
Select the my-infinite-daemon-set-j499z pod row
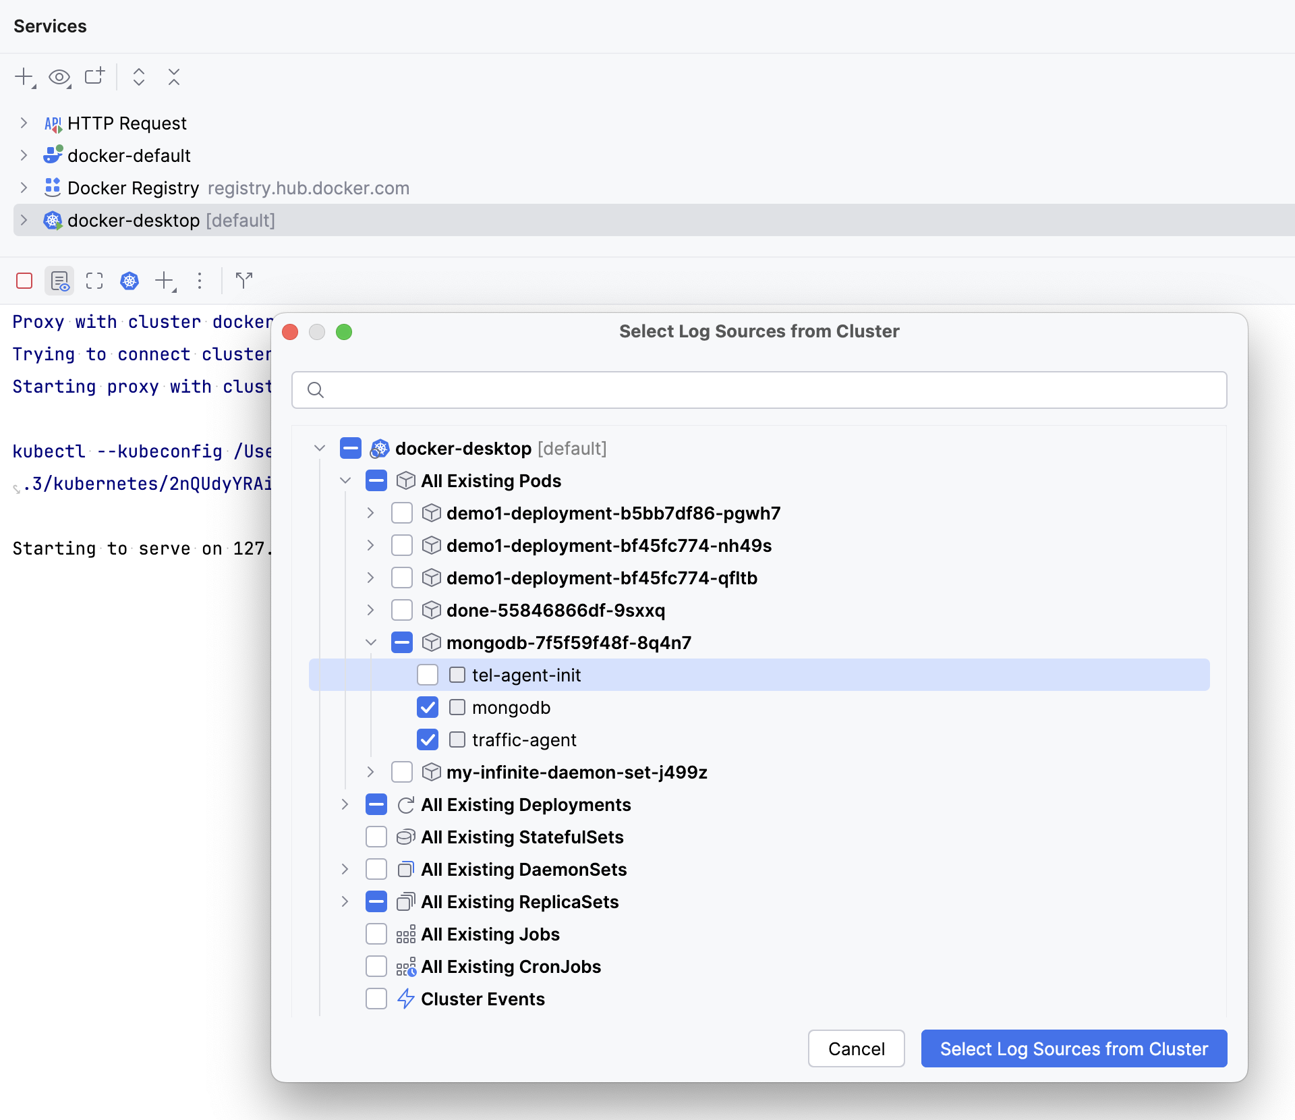click(x=576, y=772)
